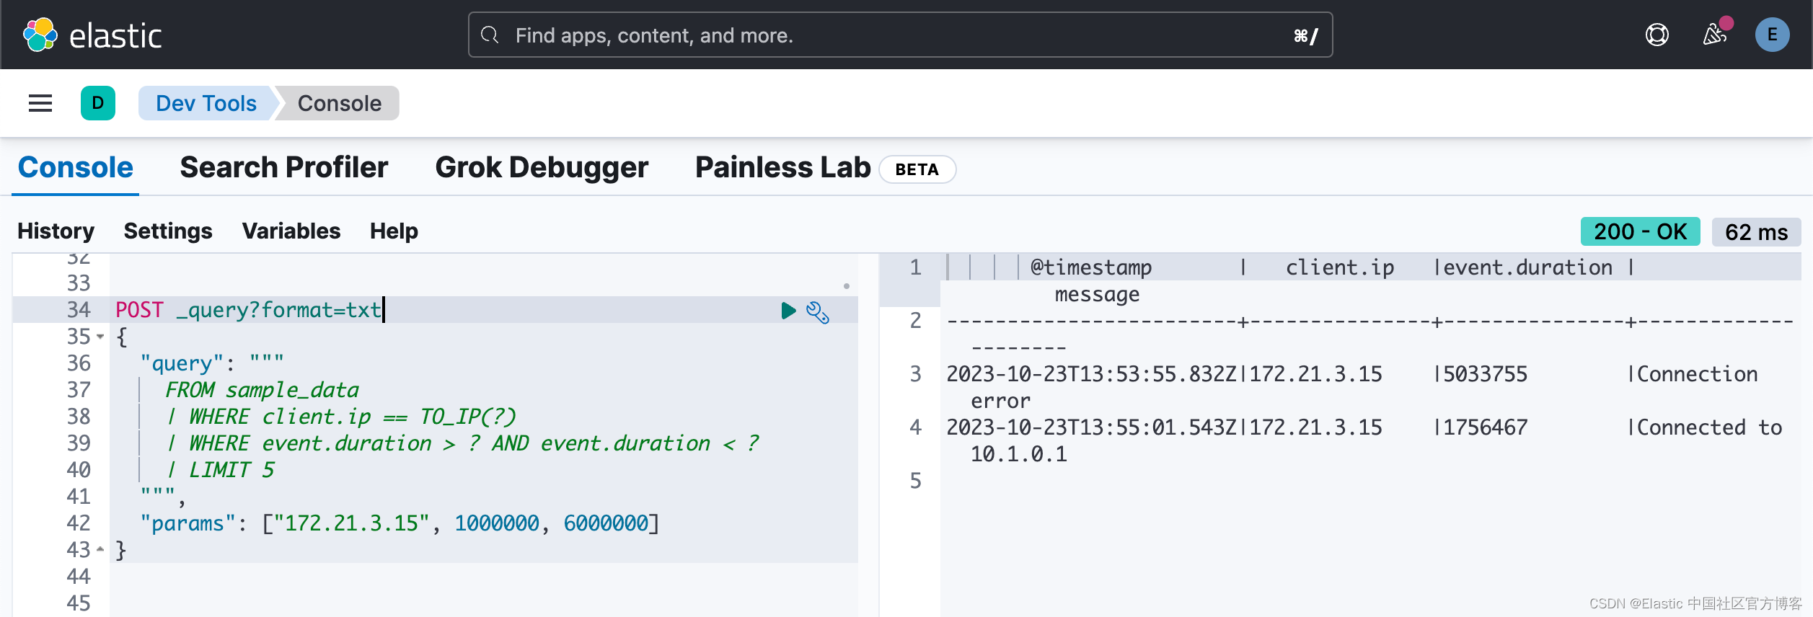
Task: Click the green D space avatar
Action: 98,103
